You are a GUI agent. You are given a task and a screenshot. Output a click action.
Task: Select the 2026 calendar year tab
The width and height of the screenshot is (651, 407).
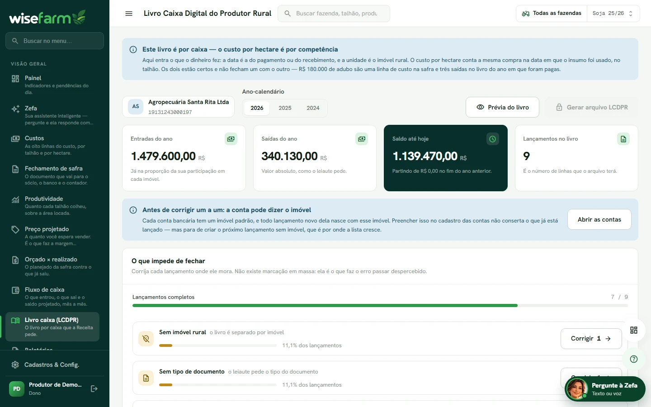(257, 108)
